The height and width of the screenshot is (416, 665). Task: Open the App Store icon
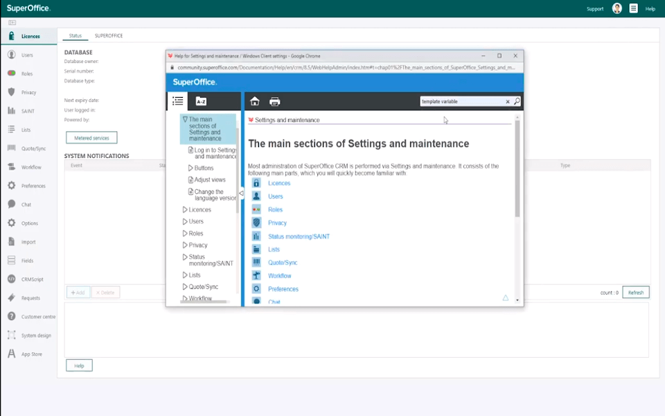click(12, 354)
